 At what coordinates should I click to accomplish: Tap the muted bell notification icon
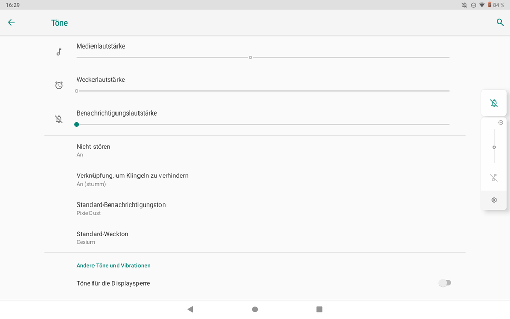(x=59, y=119)
